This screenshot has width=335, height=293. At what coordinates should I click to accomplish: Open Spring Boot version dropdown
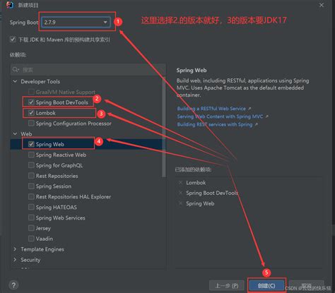pyautogui.click(x=76, y=23)
